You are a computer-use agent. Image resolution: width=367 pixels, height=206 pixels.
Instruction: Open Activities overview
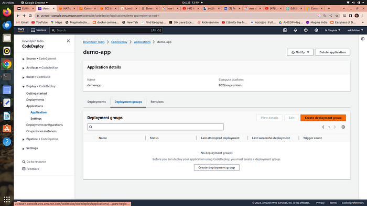8,3
